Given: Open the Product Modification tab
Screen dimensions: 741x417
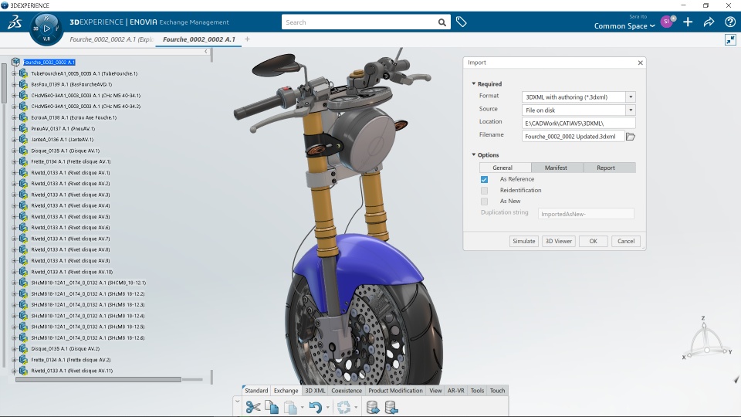Looking at the screenshot, I should point(395,391).
